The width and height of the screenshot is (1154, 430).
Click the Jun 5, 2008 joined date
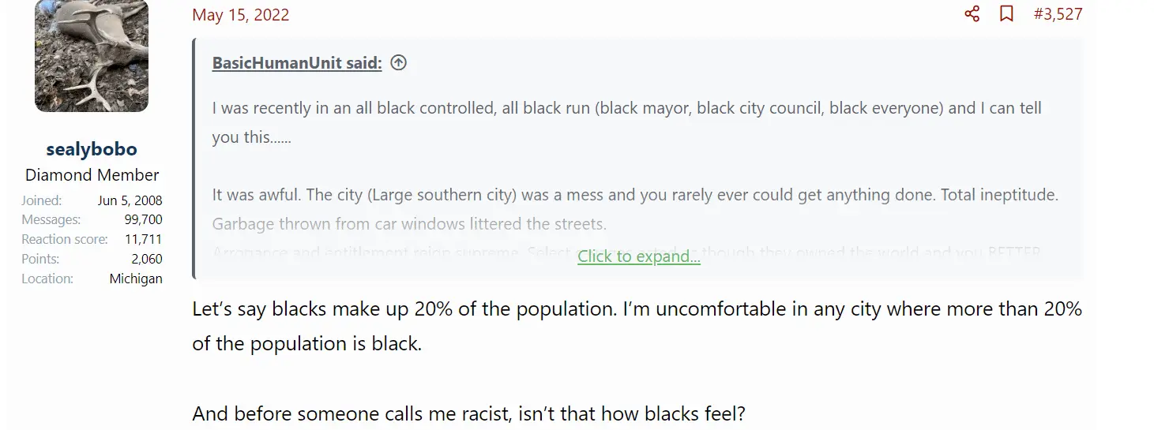130,200
